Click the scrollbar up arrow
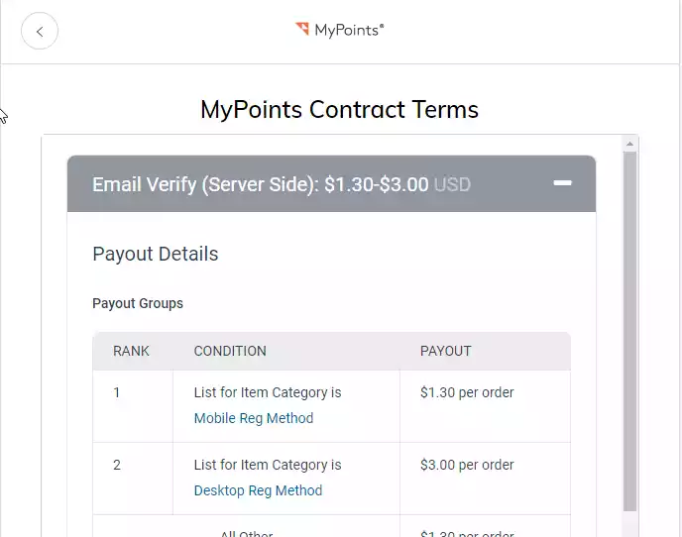682x537 pixels. (629, 144)
